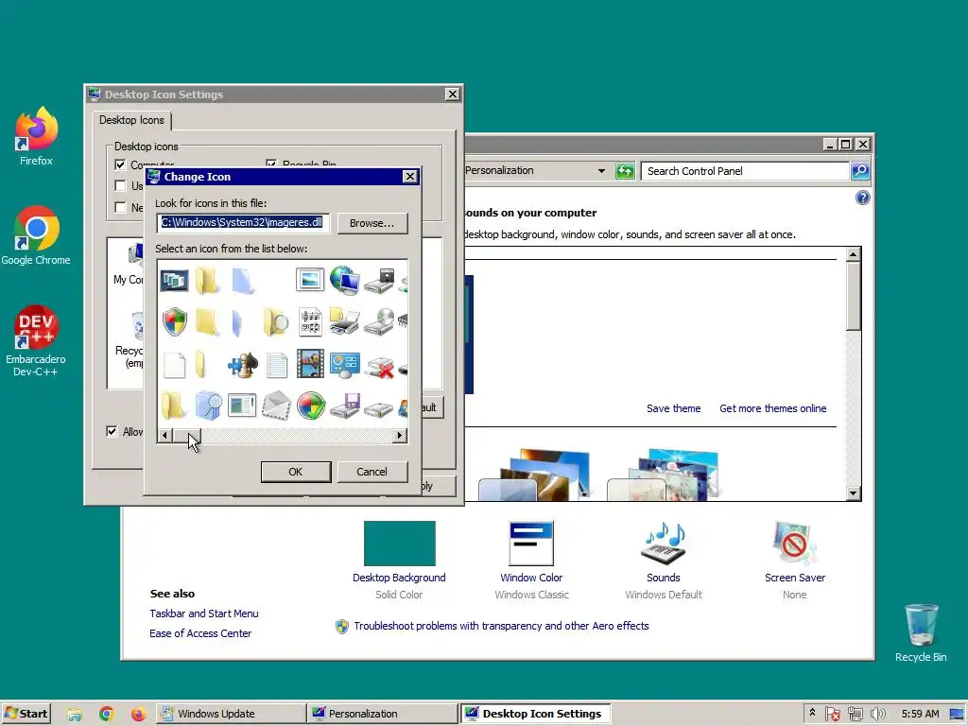Viewport: 968px width, 726px height.
Task: Select the open envelope mail icon
Action: coord(276,406)
